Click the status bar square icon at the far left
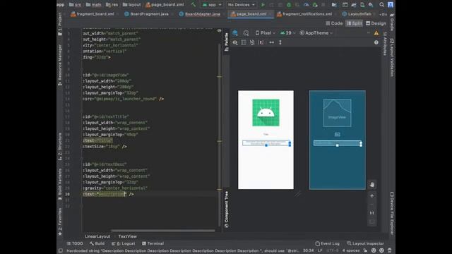This screenshot has width=452, height=254. pyautogui.click(x=61, y=250)
